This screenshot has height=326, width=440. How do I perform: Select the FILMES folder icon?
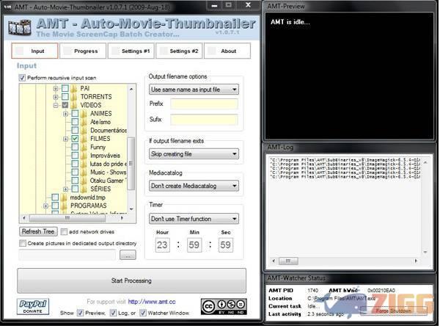point(84,138)
